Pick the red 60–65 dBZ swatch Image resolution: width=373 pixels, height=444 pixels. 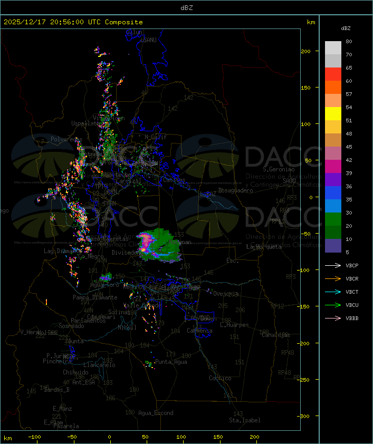click(333, 74)
